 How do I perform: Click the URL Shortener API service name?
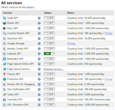coord(18,105)
